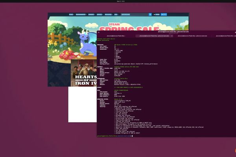Click the new tab icon in terminal
Viewport: 236px width, 157px height.
pyautogui.click(x=99, y=32)
